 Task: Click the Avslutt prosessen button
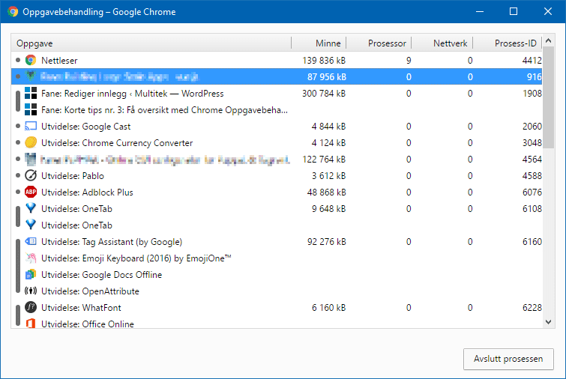click(x=508, y=359)
